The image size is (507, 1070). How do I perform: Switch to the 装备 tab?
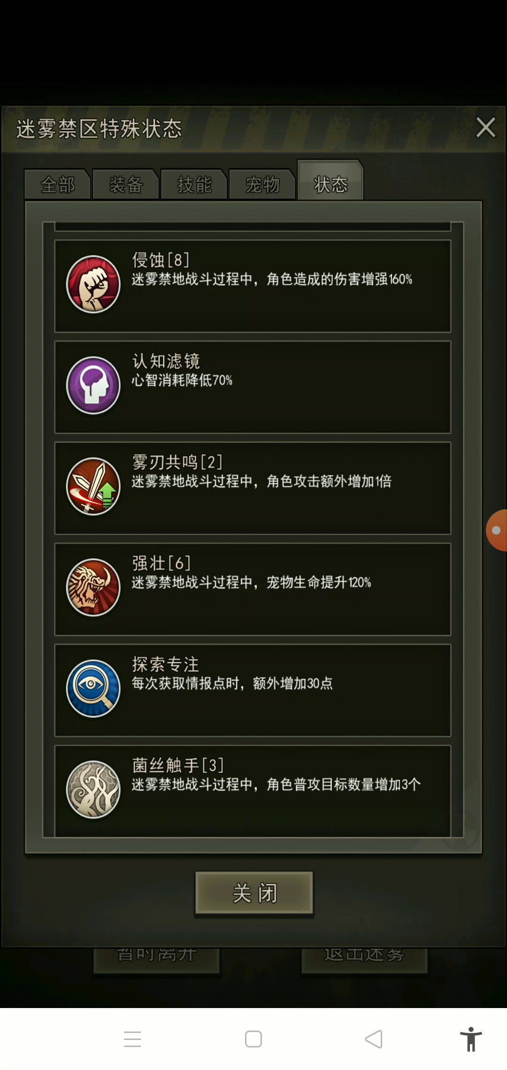(x=126, y=184)
